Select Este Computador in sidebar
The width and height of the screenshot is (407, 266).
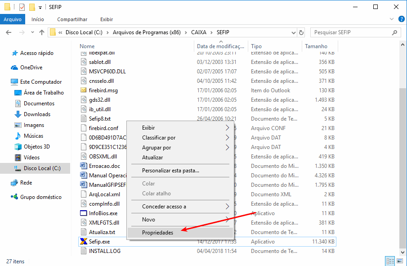36,82
